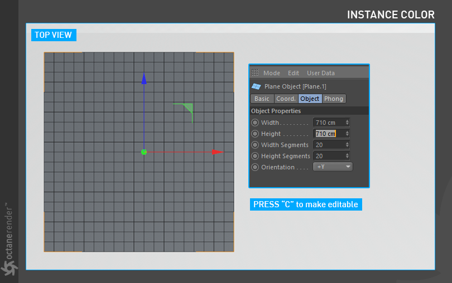This screenshot has height=283, width=452.
Task: Open the Orientation +Y dropdown
Action: click(x=333, y=167)
